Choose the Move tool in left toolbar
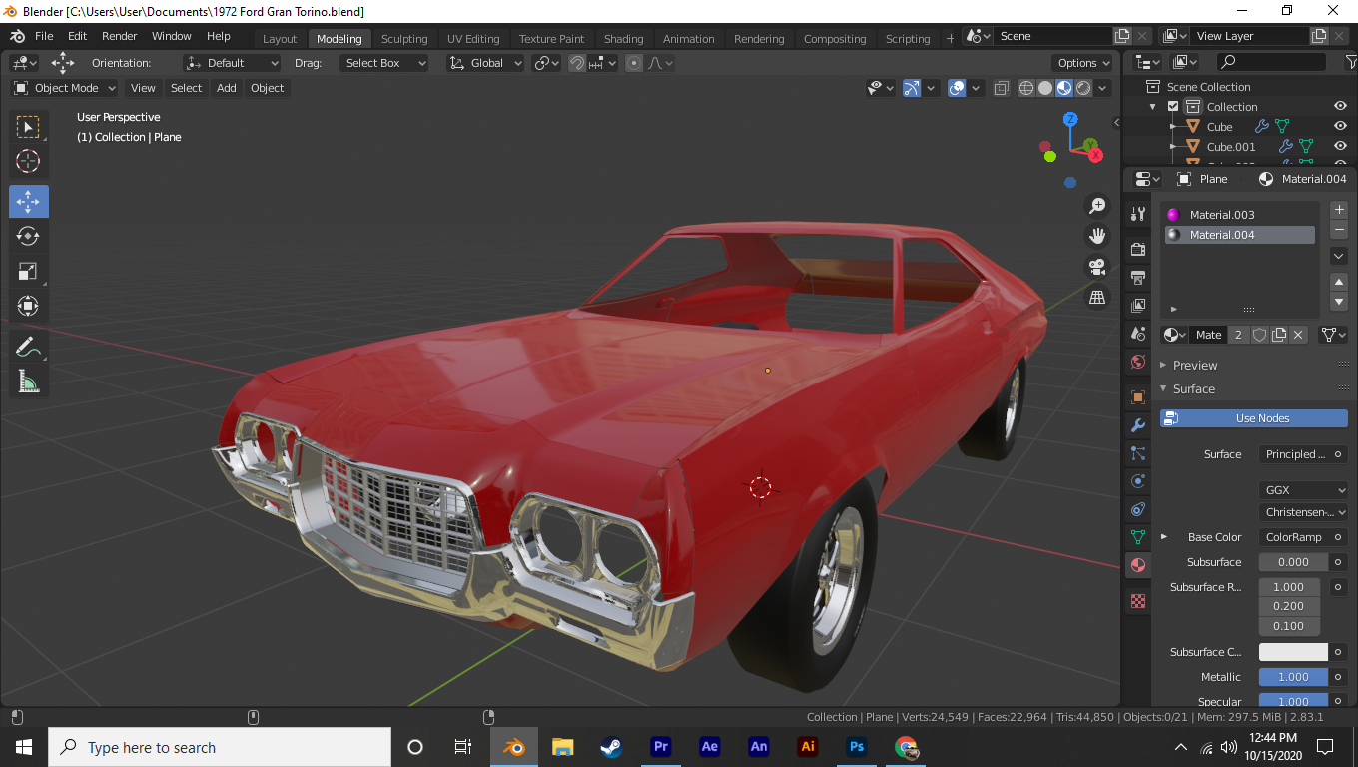 28,202
